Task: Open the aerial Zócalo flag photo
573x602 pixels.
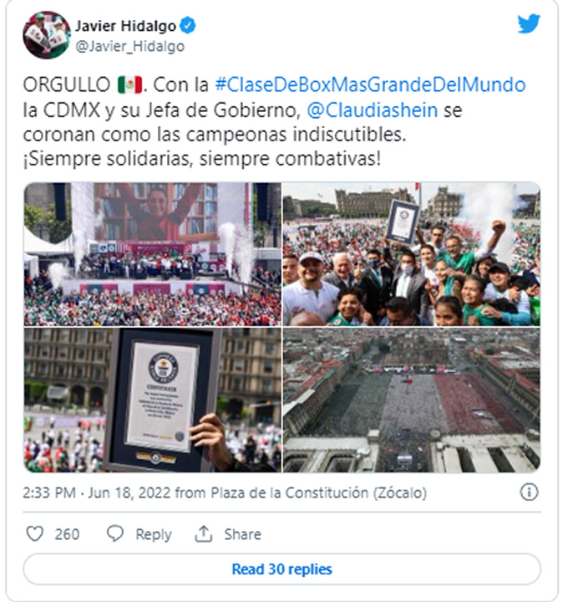Action: (x=412, y=400)
